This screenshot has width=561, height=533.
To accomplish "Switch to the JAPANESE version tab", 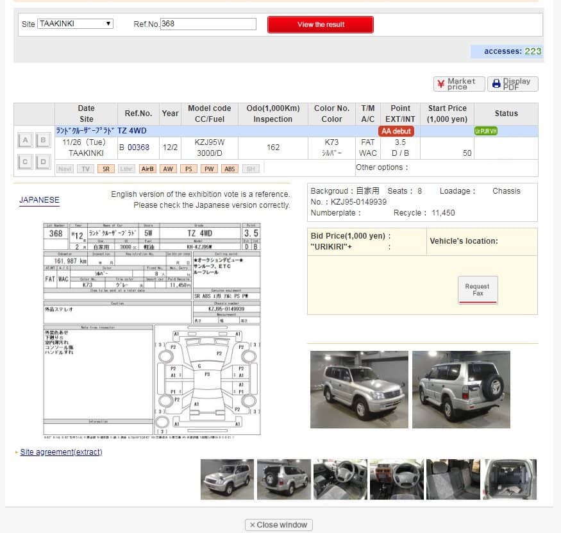I will click(39, 200).
